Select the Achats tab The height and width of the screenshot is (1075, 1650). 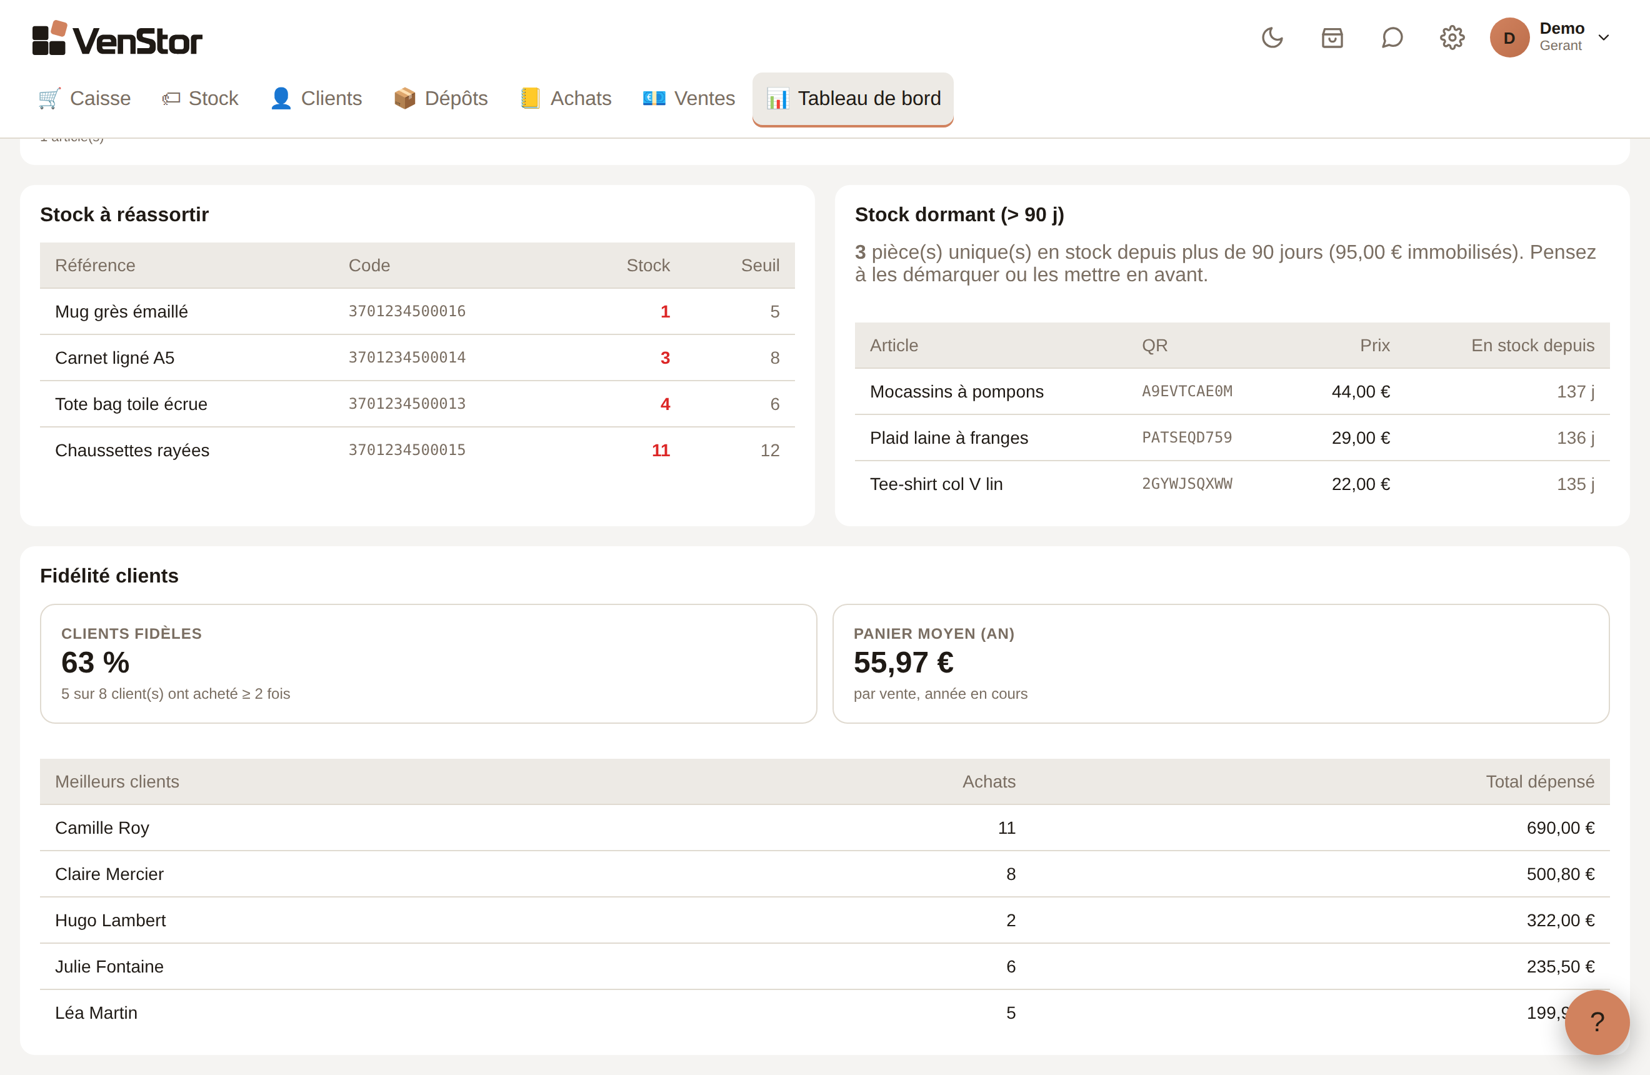click(566, 98)
